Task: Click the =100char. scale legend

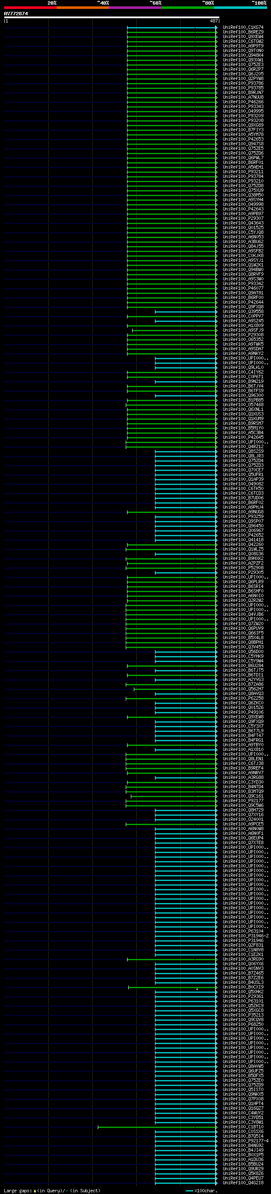Action: tap(202, 1190)
